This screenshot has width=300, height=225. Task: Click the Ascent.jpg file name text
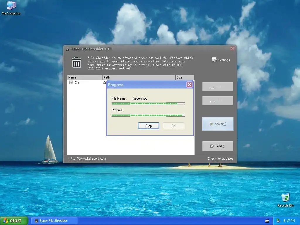click(x=140, y=98)
